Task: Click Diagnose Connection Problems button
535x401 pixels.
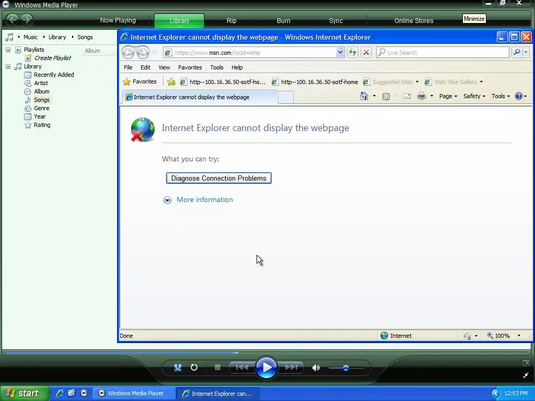Action: click(219, 178)
